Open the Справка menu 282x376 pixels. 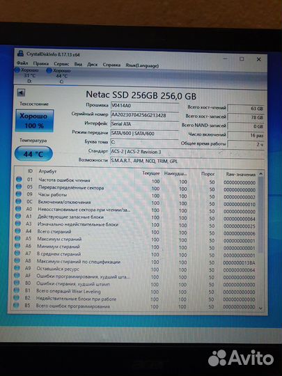(x=111, y=65)
